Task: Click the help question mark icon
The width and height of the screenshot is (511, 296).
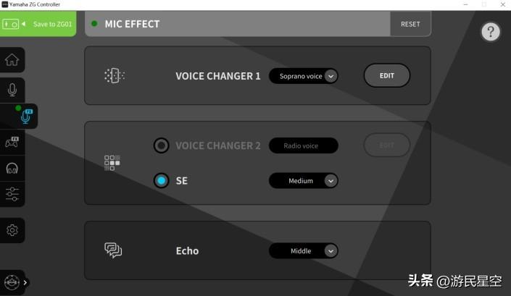Action: [491, 32]
